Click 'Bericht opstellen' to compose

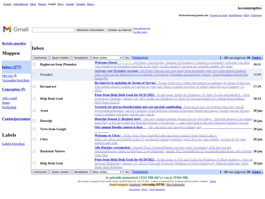pyautogui.click(x=14, y=44)
